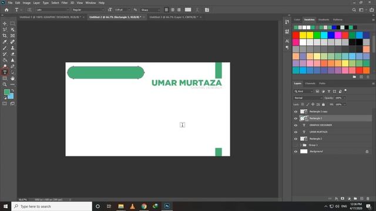Select the Sharpen/Blur tool

[12, 60]
